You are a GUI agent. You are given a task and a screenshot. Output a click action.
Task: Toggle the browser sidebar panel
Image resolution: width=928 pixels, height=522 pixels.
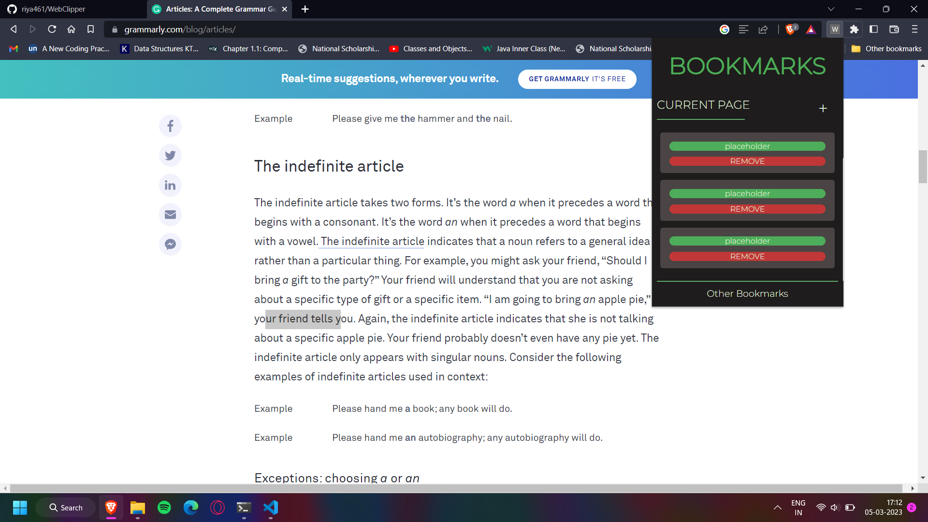(873, 29)
